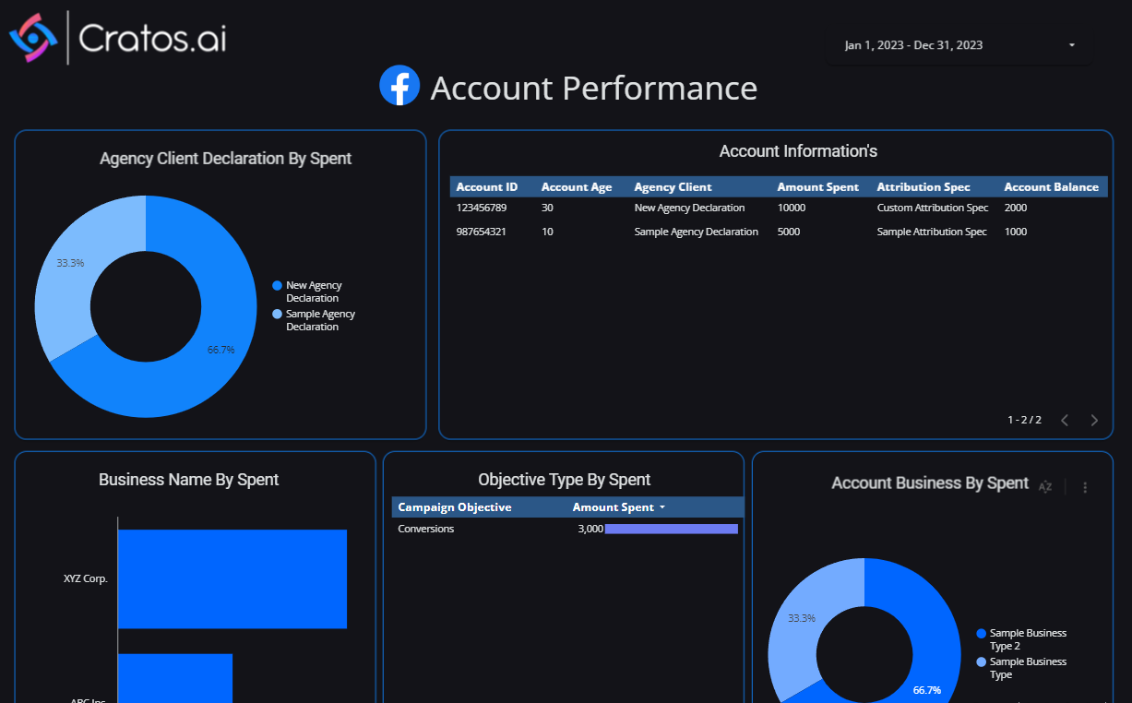Sort by the Account ID column header
This screenshot has width=1132, height=703.
pos(487,187)
